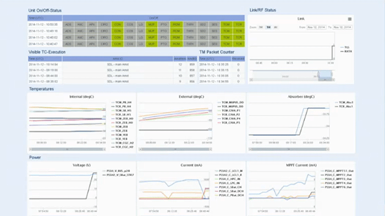Click right arrow of Link chart navigator scrollbar
Viewport: 385px width, 216px height.
[333, 80]
